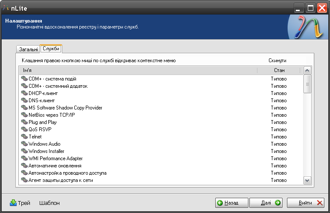Click the icon beside NetBios через TCP/IP
330x213 pixels.
pyautogui.click(x=24, y=115)
